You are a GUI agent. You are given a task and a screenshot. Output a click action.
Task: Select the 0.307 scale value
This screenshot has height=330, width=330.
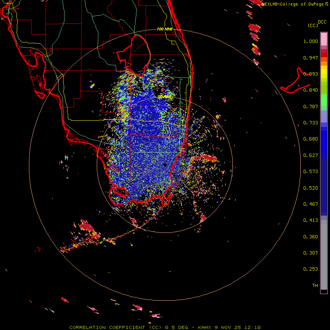pos(311,253)
